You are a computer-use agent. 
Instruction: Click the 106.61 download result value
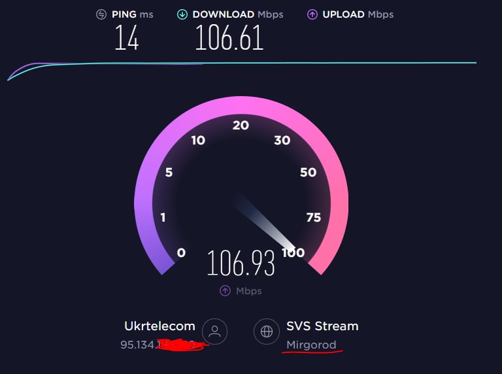[x=229, y=38]
